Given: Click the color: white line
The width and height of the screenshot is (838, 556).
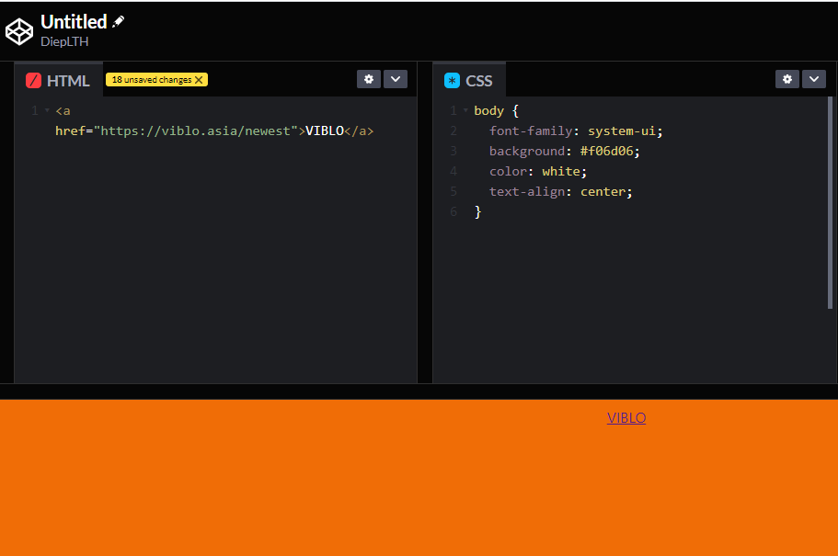Looking at the screenshot, I should (538, 172).
